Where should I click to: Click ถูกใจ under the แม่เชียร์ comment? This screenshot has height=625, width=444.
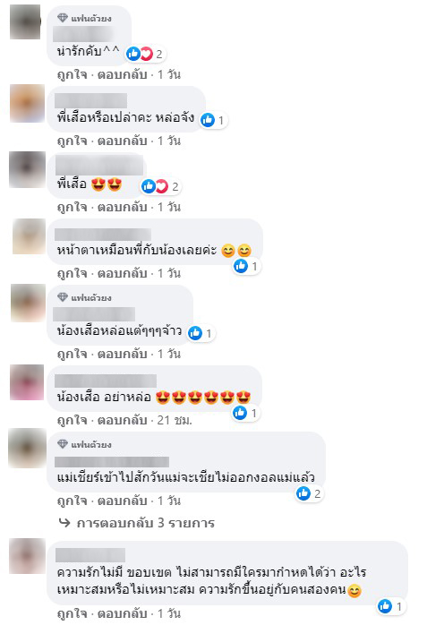[x=73, y=501]
